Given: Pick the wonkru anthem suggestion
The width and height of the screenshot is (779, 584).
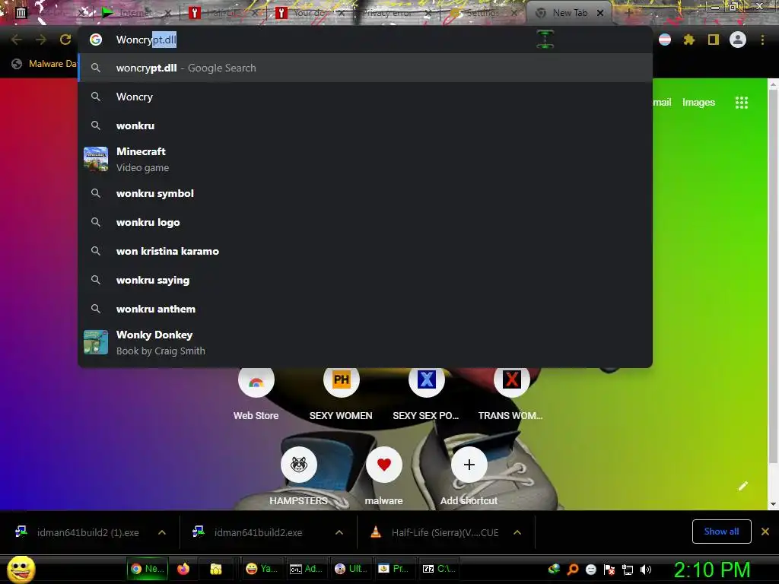Looking at the screenshot, I should [x=365, y=309].
